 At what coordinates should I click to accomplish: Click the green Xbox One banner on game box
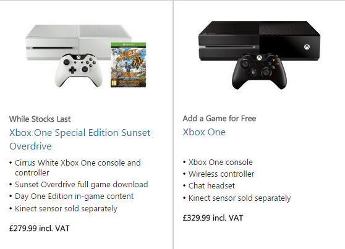tap(128, 44)
